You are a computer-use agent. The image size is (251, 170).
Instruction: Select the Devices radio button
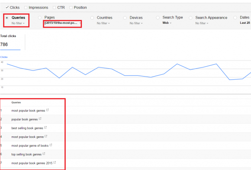point(125,18)
